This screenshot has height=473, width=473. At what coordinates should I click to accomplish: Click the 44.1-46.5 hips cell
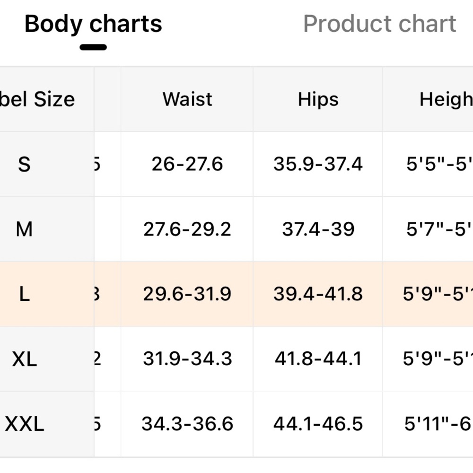pos(318,424)
